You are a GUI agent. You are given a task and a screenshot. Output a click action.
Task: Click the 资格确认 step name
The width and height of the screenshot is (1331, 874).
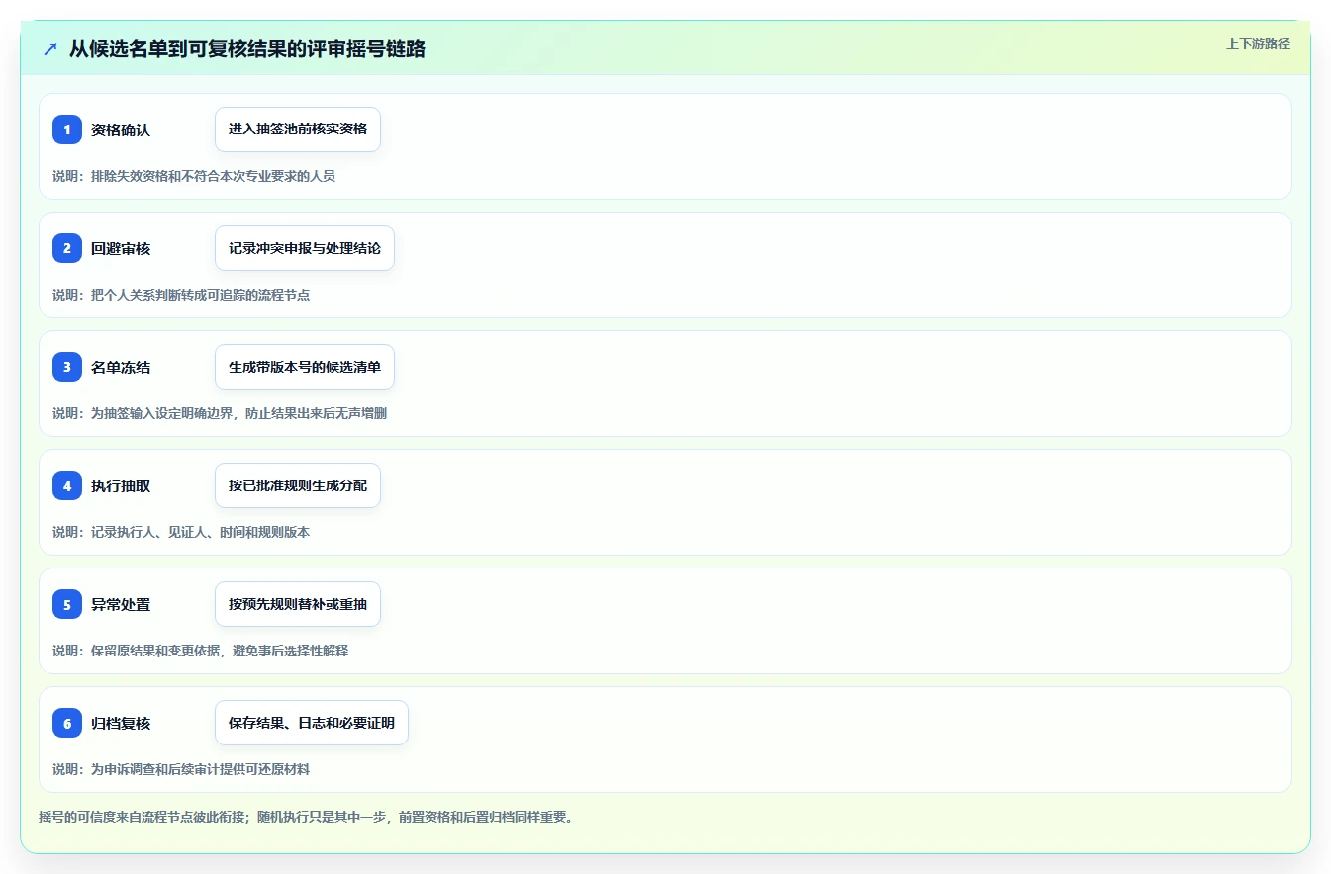pyautogui.click(x=121, y=130)
